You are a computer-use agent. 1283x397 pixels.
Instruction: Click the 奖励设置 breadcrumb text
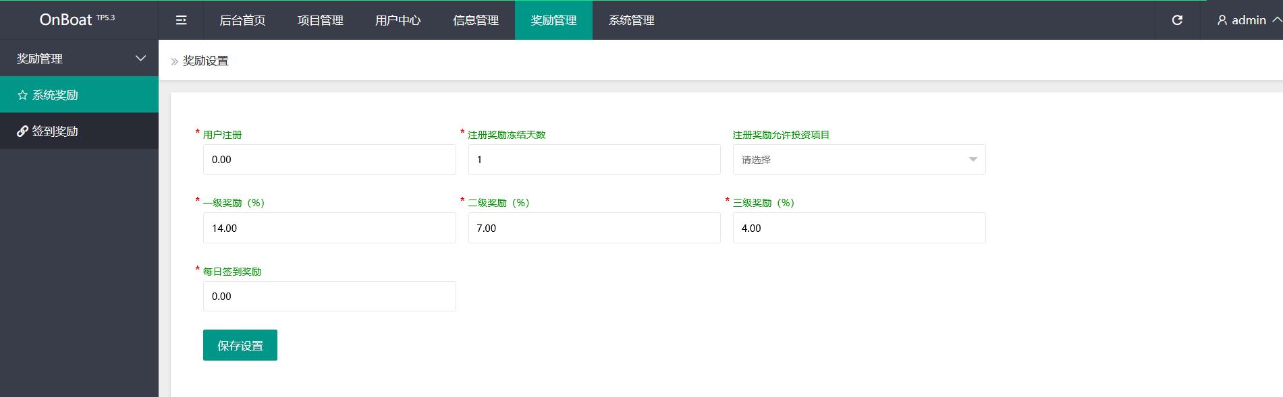(x=206, y=61)
